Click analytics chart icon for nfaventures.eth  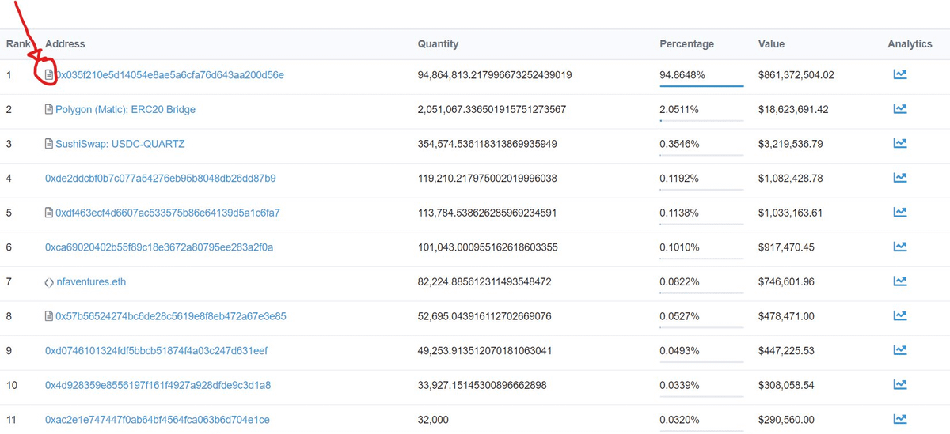click(x=899, y=281)
